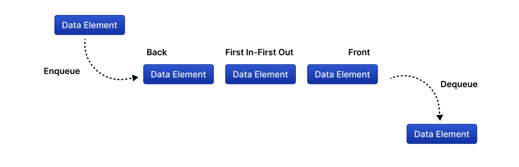The image size is (519, 167).
Task: Click the dotted line start below top-left Data Element
Action: pos(85,40)
